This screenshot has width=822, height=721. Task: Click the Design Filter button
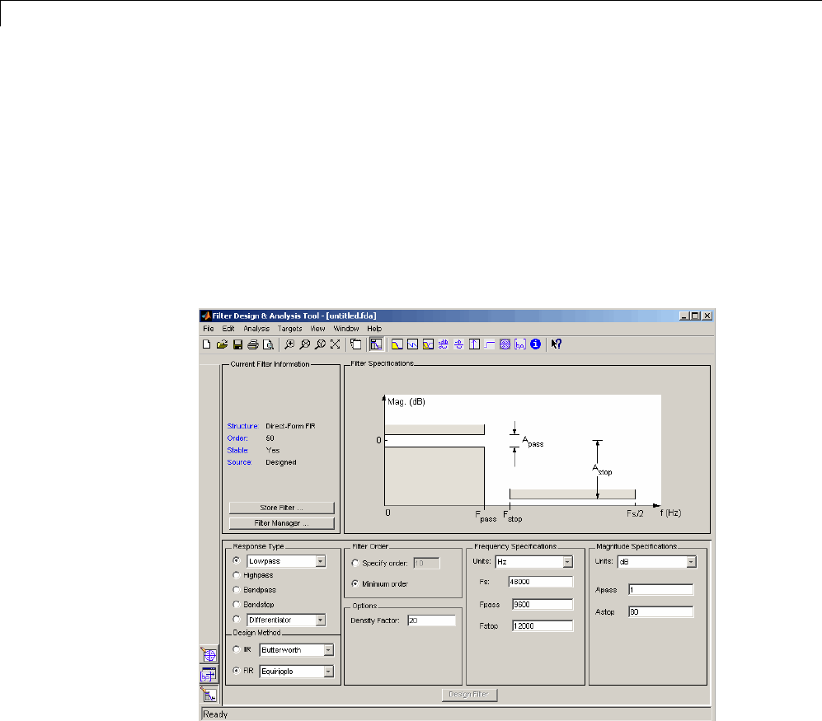[469, 695]
